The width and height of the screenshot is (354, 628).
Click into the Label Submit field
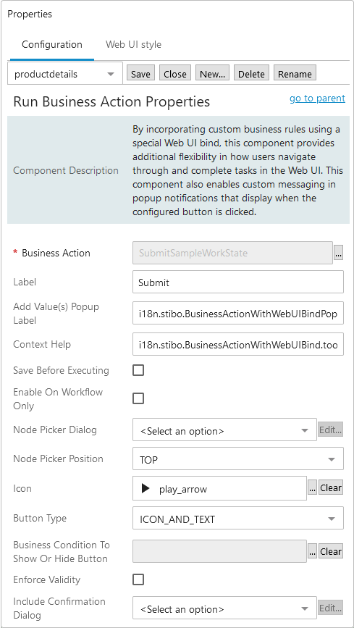[238, 282]
